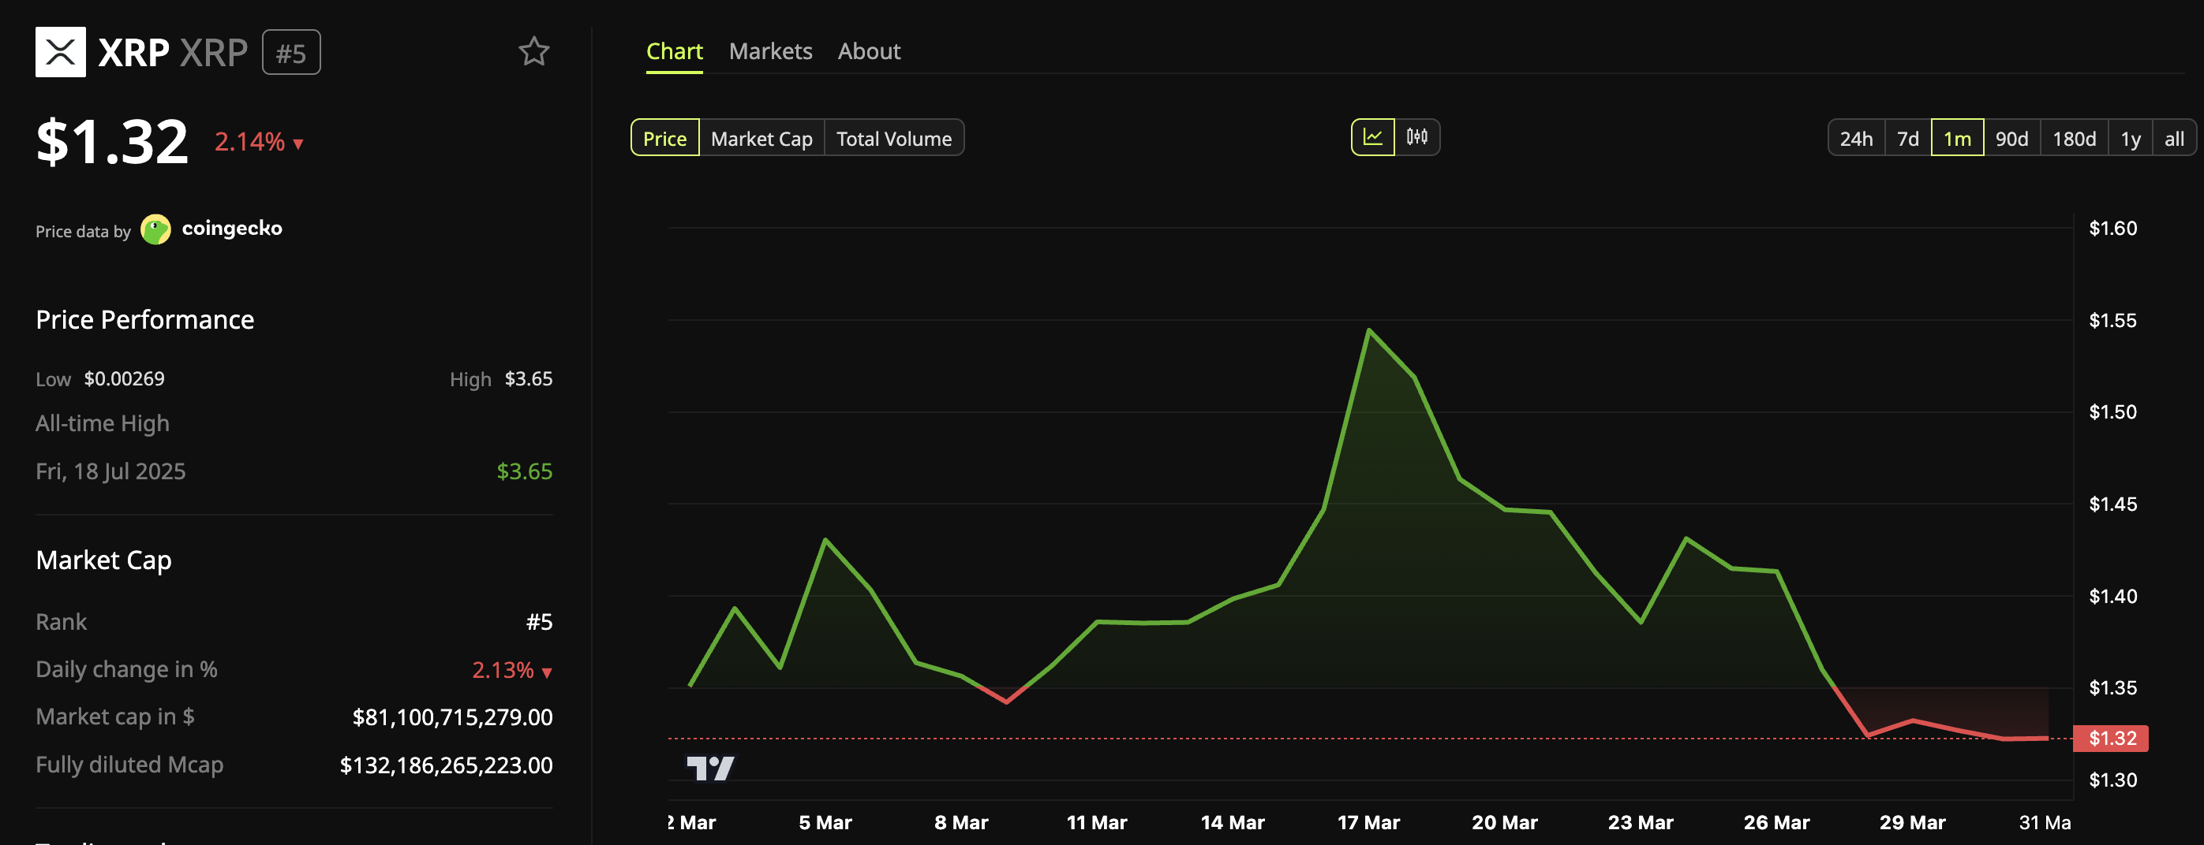Image resolution: width=2204 pixels, height=845 pixels.
Task: Click the CoinGecko gecko logo
Action: [155, 229]
